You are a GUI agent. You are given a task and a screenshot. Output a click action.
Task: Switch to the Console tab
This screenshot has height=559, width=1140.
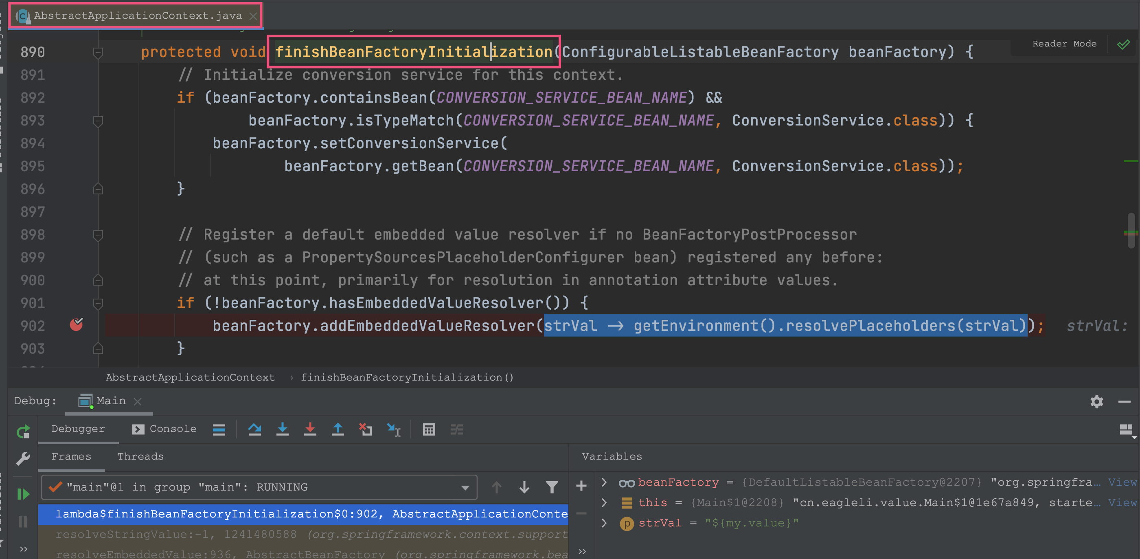(164, 428)
